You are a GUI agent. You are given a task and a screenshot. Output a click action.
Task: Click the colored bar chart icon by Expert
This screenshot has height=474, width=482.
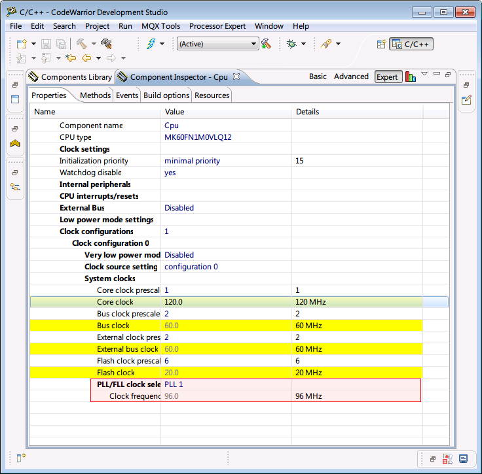click(411, 76)
